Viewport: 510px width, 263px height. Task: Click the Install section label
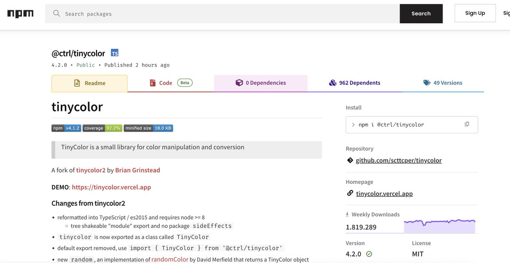(x=354, y=108)
